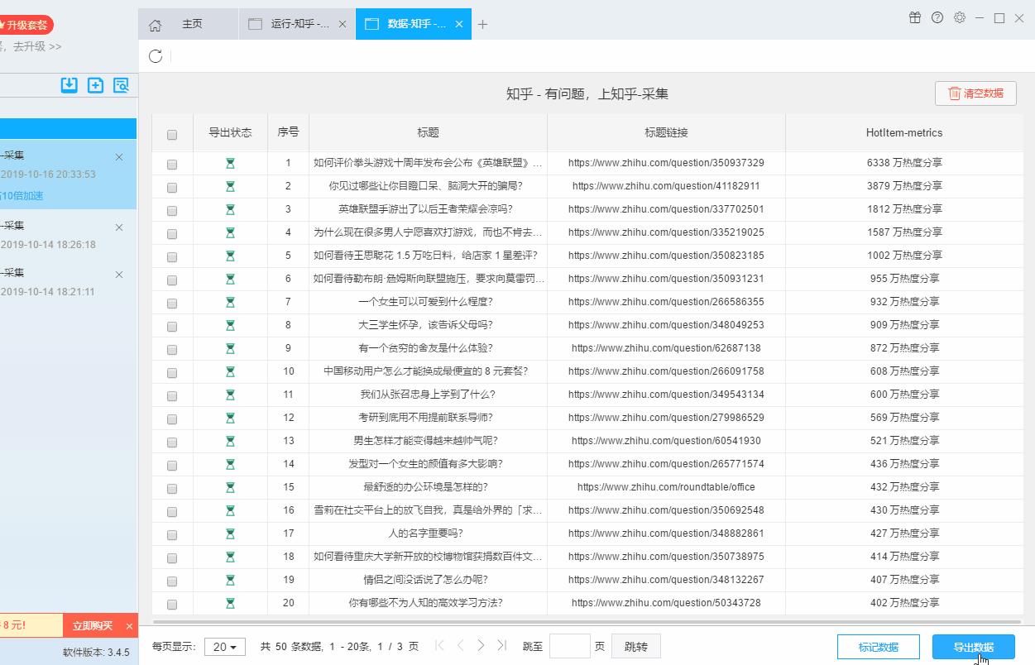1035x665 pixels.
Task: Click hourglass export status icon in row 20
Action: pos(230,604)
